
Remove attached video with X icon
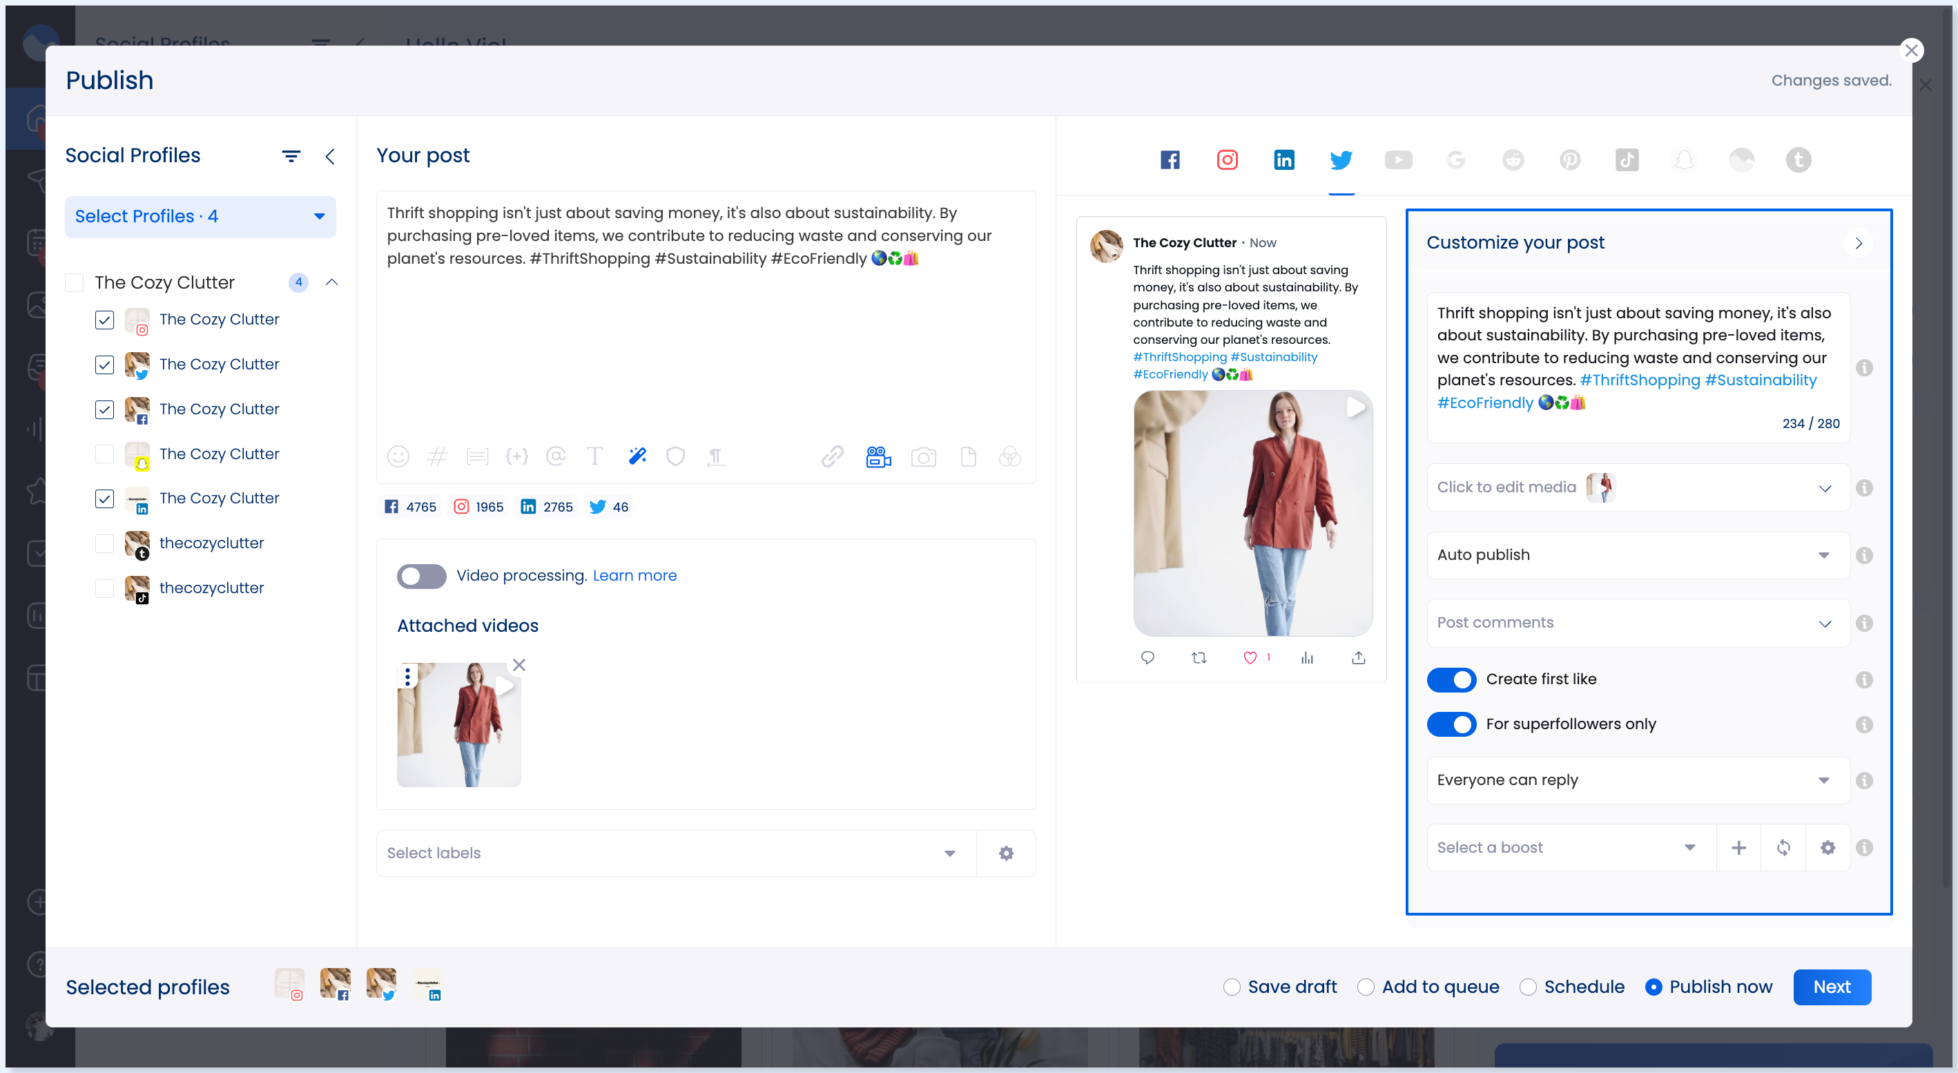point(519,665)
